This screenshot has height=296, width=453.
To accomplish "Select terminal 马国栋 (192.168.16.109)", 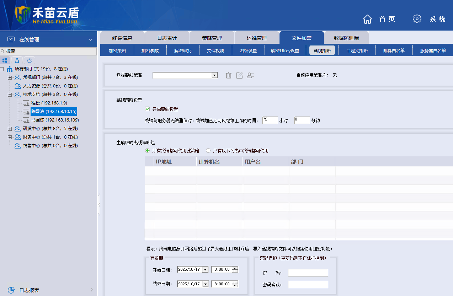I will click(55, 120).
